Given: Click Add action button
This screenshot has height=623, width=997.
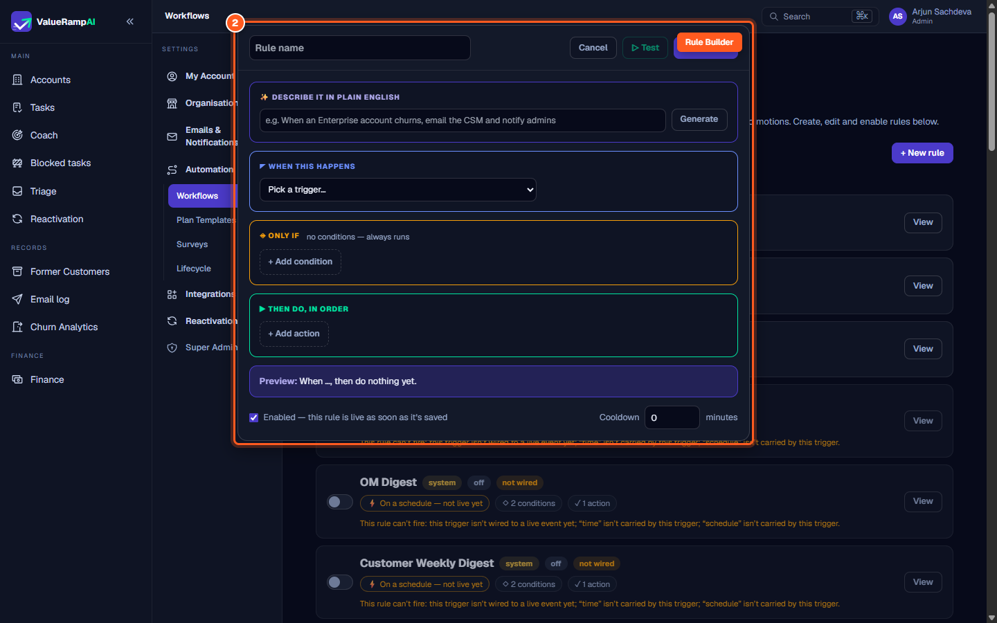Looking at the screenshot, I should [x=294, y=334].
